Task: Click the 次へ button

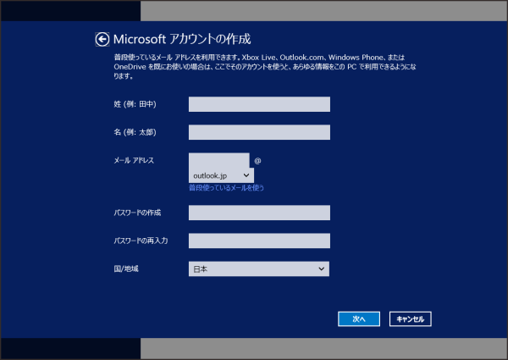Action: [359, 319]
